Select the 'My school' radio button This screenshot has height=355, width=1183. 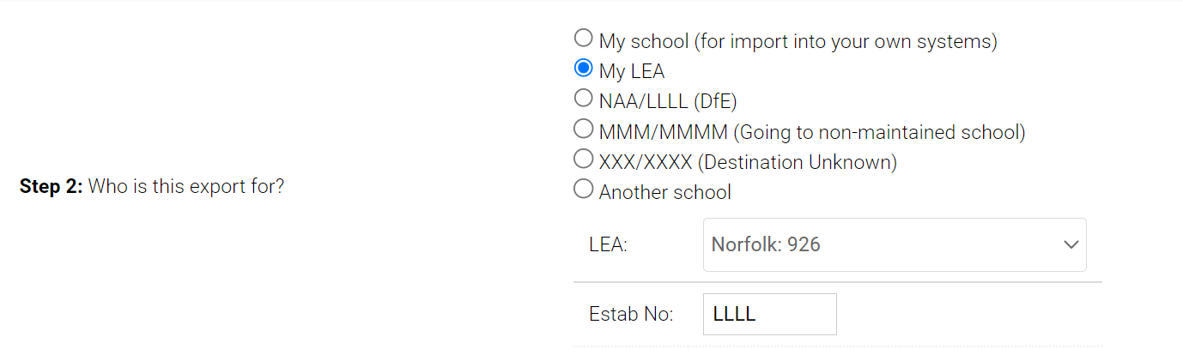[x=583, y=38]
